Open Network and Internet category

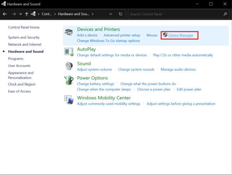[25, 45]
